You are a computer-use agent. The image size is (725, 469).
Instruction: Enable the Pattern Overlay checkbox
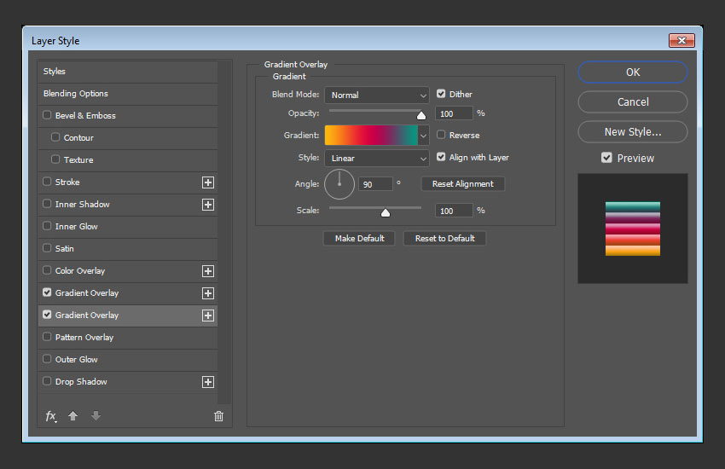pyautogui.click(x=47, y=336)
